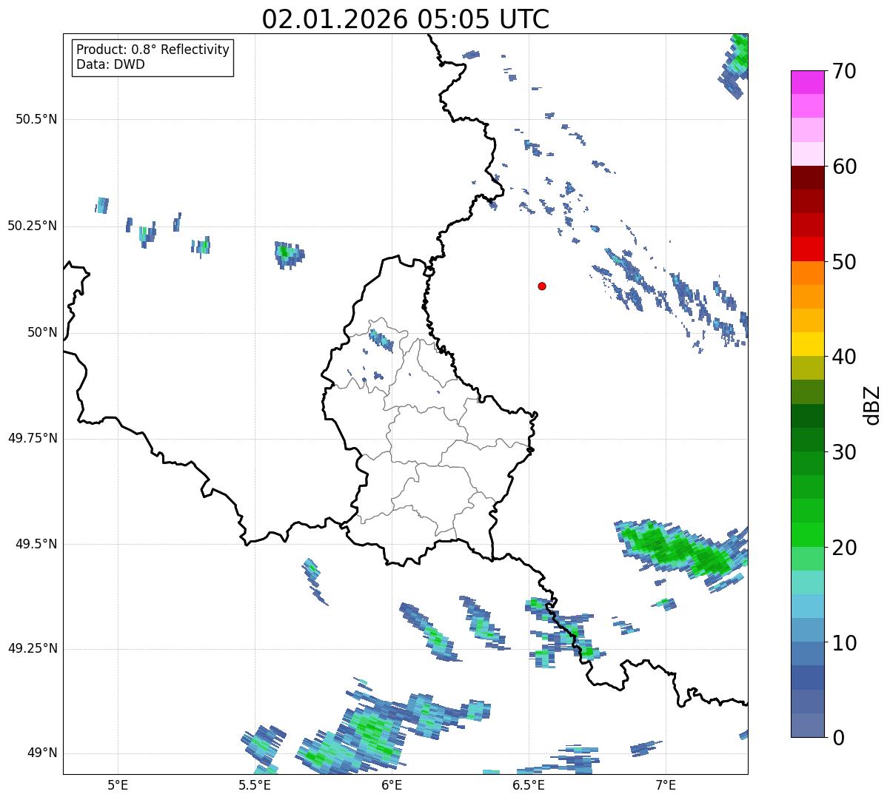
Task: Click the yellow colorbar segment above 40
Action: coord(807,345)
